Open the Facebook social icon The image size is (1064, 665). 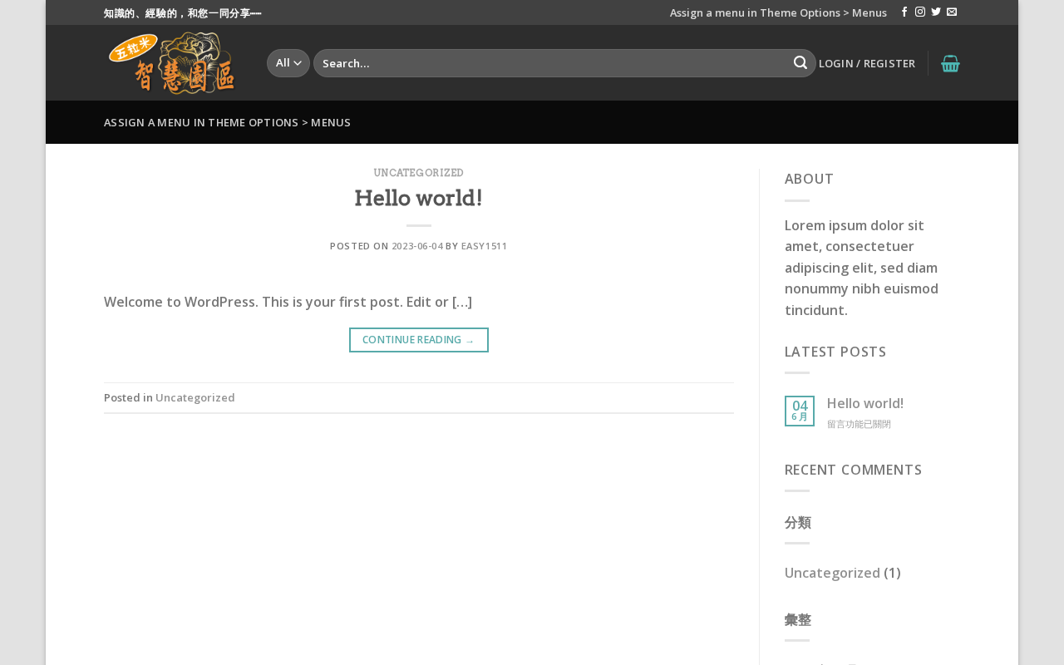click(x=904, y=12)
